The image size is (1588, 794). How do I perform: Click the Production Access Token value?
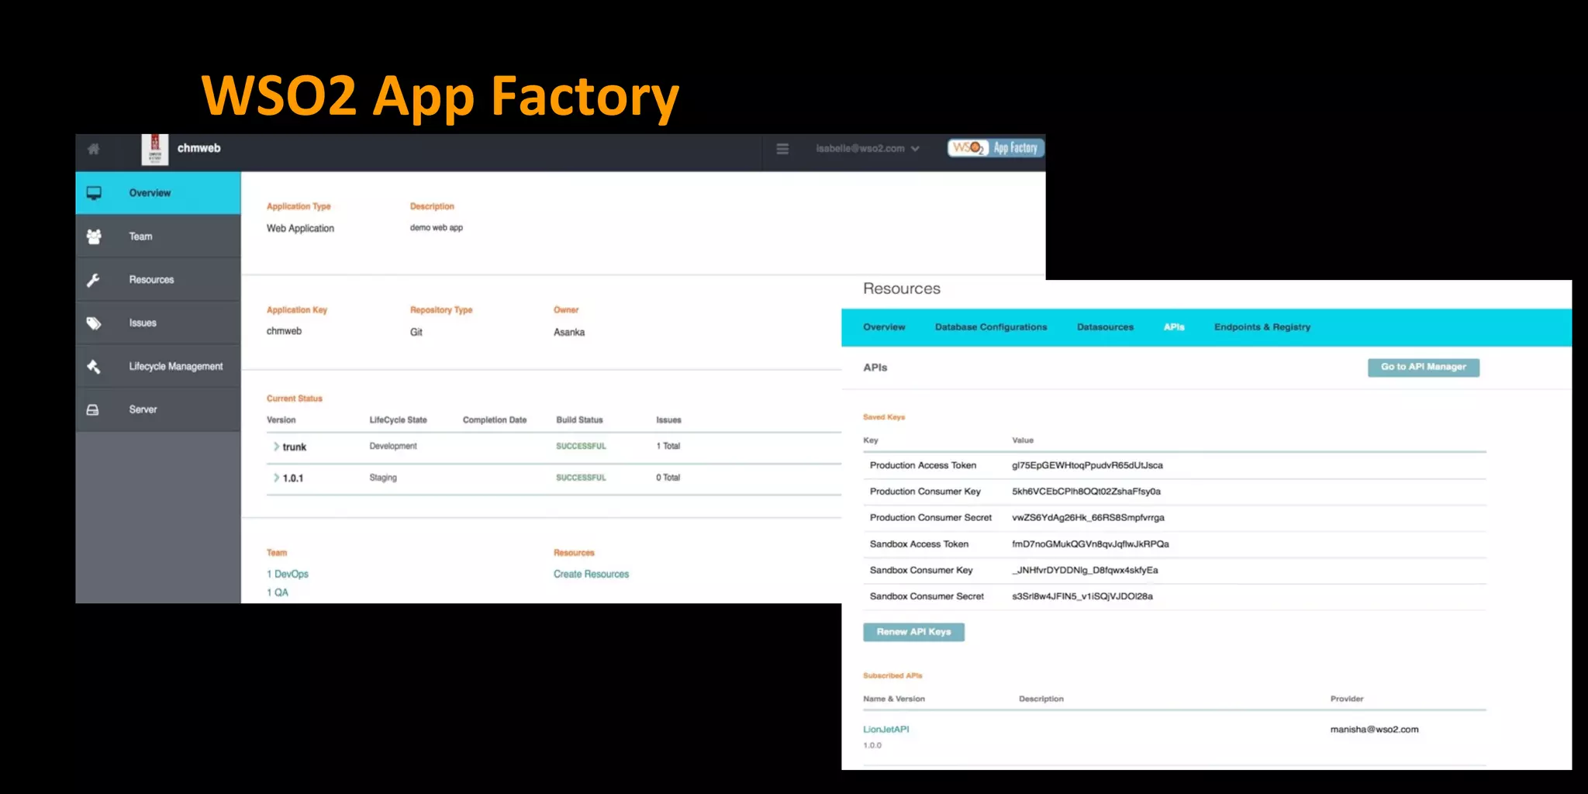click(1087, 465)
